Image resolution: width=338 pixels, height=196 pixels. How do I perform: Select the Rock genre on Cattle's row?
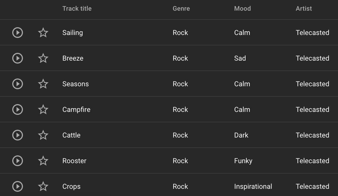click(x=180, y=135)
